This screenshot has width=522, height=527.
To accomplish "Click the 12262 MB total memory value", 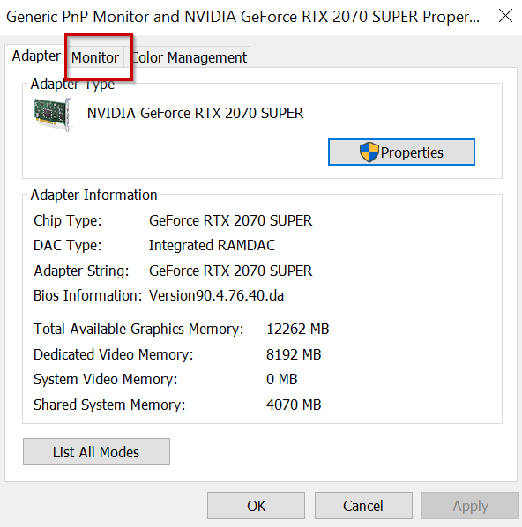I will [298, 329].
